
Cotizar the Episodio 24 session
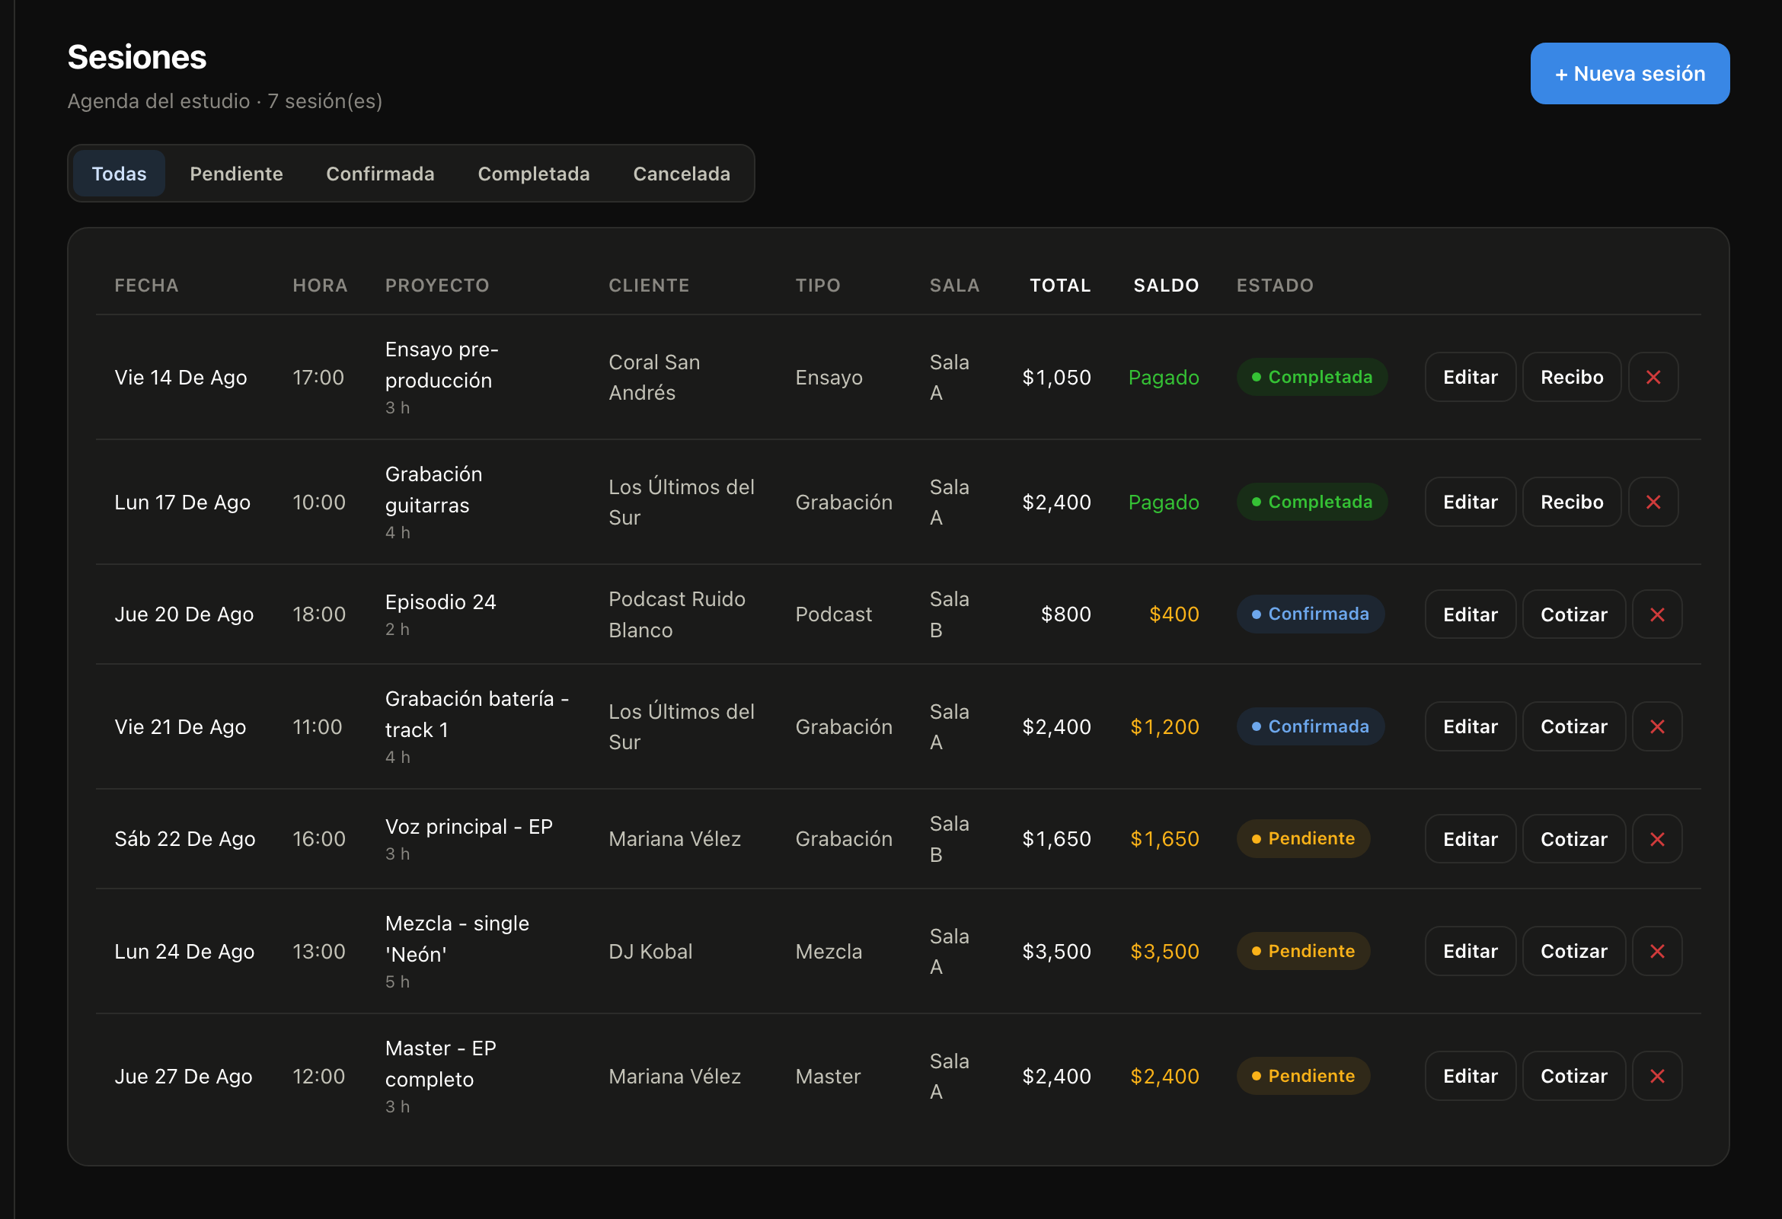[1573, 614]
